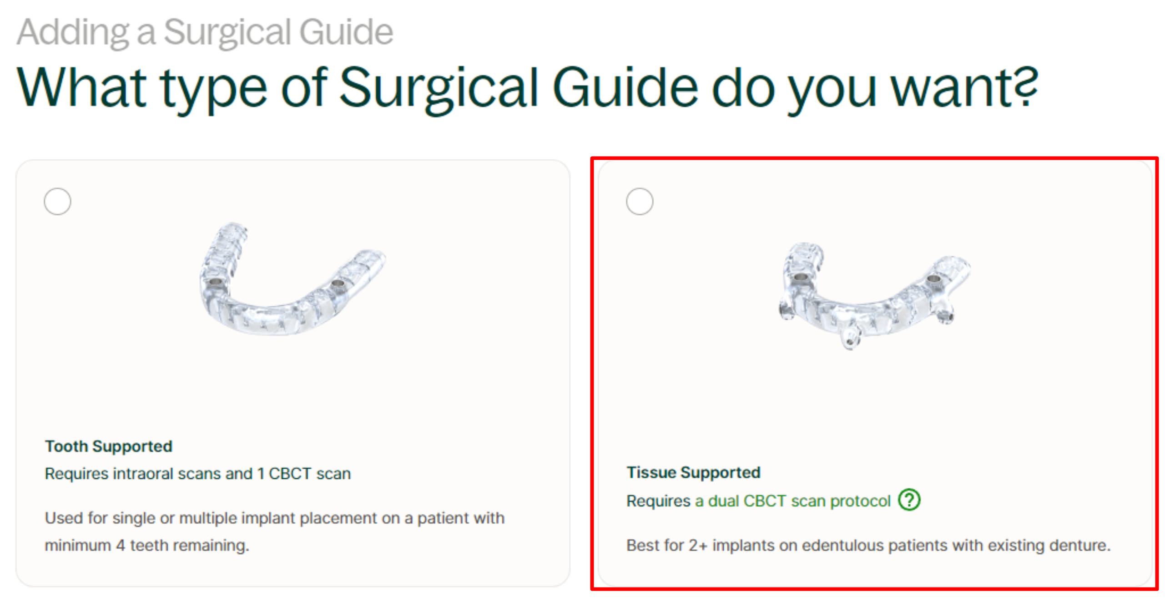Viewport: 1165px width, 613px height.
Task: Click the "Adding a Surgical Guide" subtitle
Action: [205, 32]
